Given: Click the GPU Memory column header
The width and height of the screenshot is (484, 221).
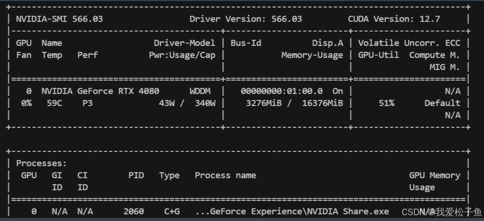Looking at the screenshot, I should [435, 176].
